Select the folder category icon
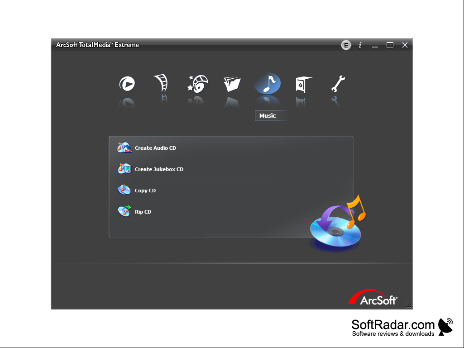The width and height of the screenshot is (464, 348). (x=232, y=84)
